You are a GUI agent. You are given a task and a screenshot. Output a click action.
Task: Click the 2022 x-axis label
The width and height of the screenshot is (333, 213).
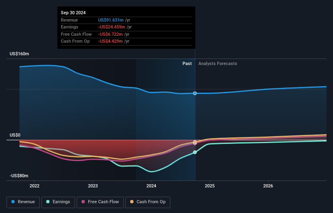(x=34, y=186)
